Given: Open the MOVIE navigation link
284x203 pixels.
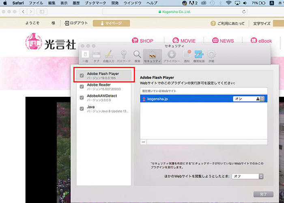Looking at the screenshot, I should (x=184, y=41).
